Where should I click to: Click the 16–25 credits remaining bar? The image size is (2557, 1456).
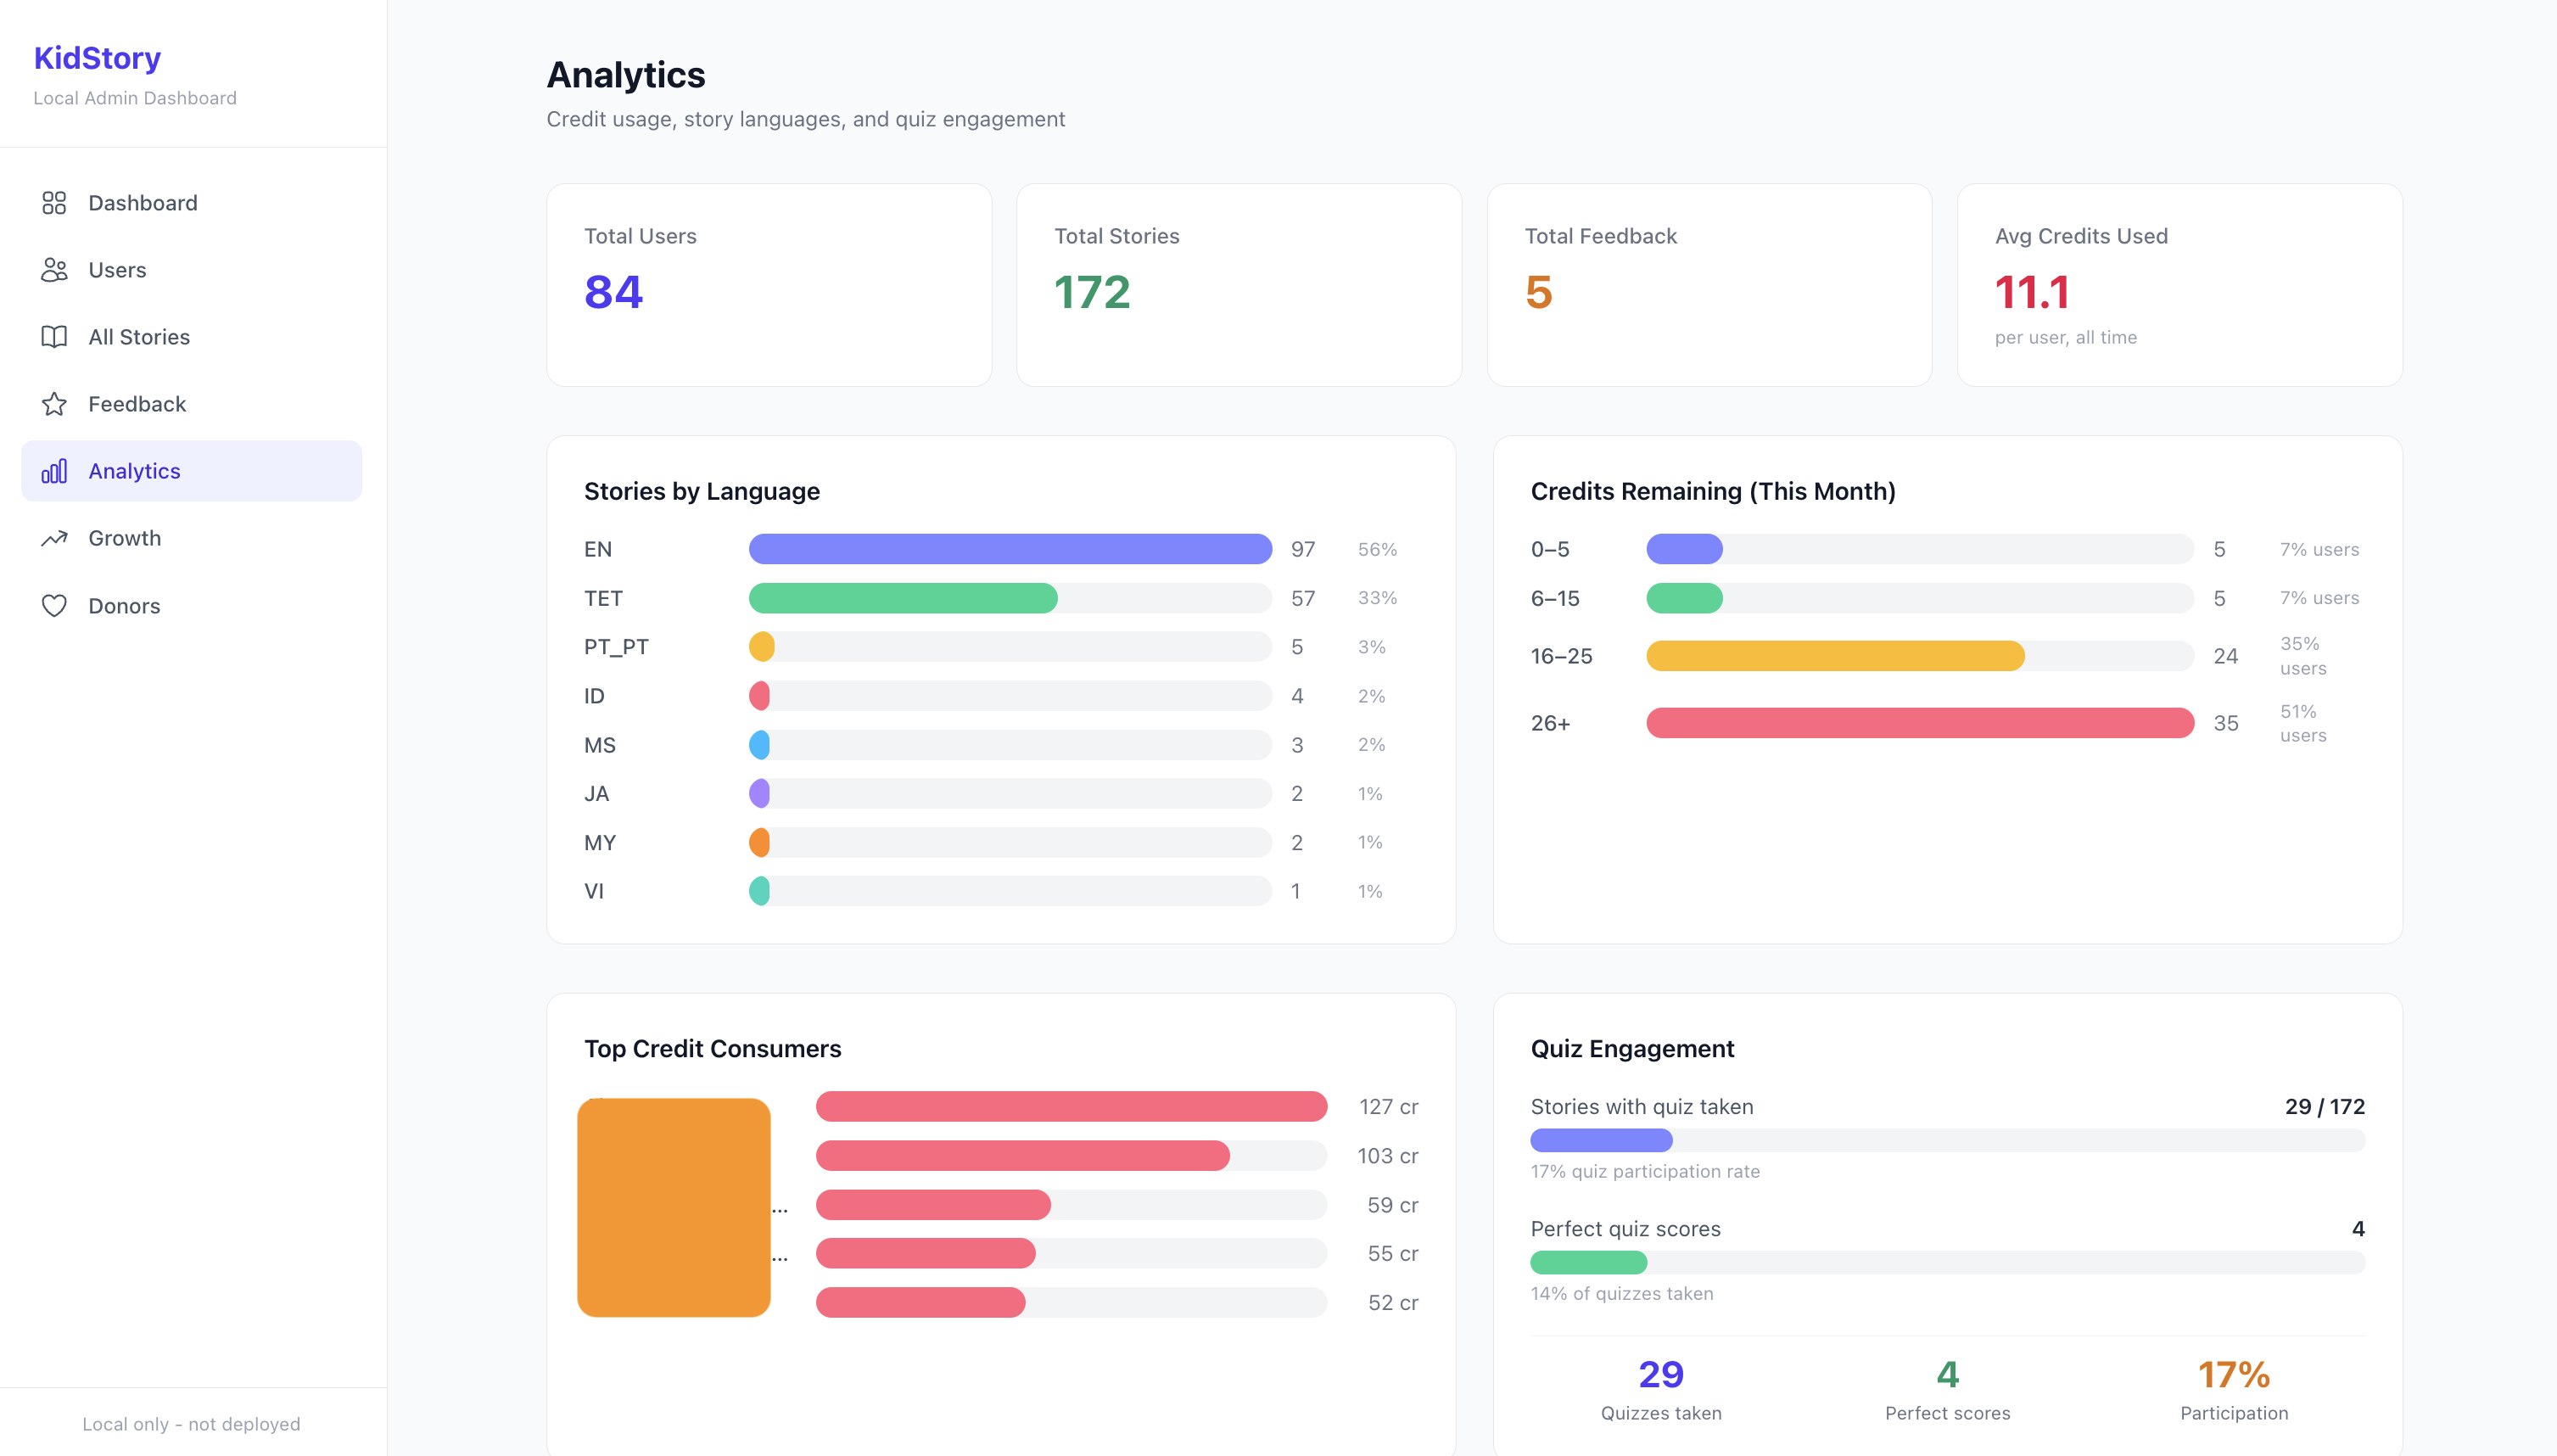pyautogui.click(x=1919, y=656)
